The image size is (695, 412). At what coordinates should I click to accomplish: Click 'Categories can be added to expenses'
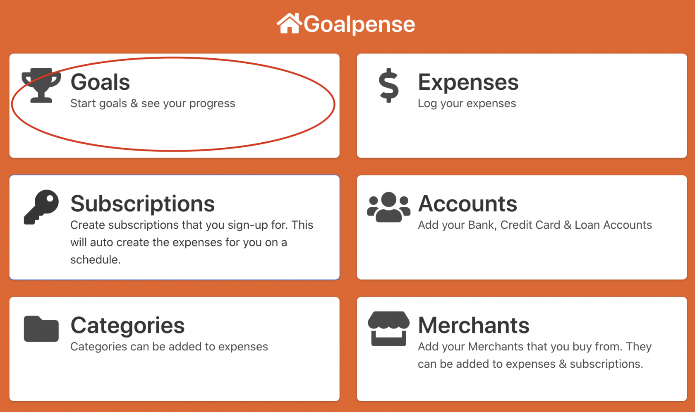coord(169,347)
